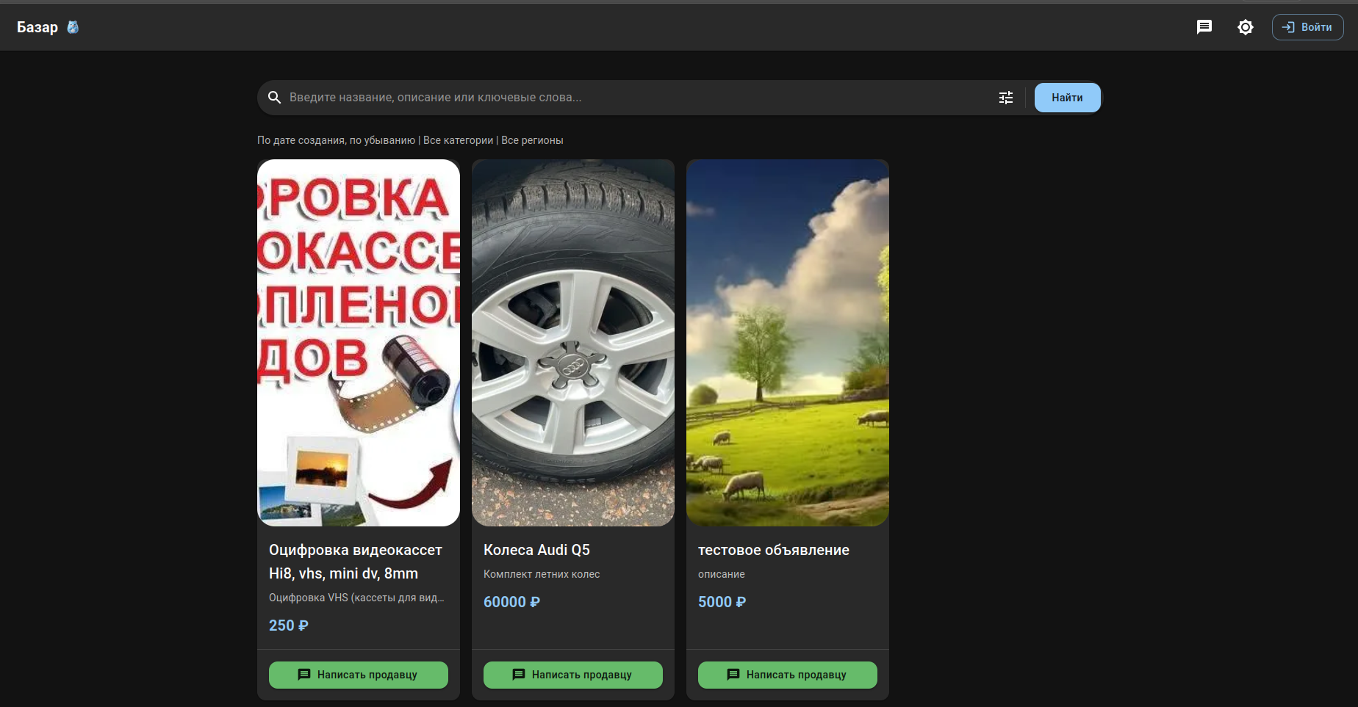Message seller of the video cassette listing
This screenshot has height=707, width=1358.
pos(359,675)
